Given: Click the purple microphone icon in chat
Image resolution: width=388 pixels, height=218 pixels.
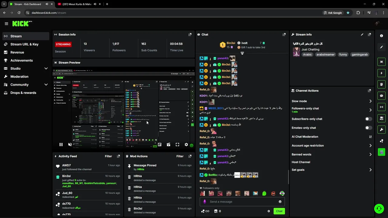Looking at the screenshot, I should (x=205, y=202).
